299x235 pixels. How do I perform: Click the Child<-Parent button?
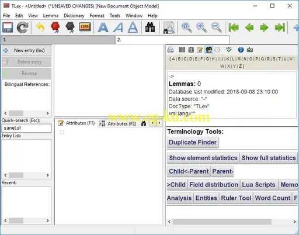point(189,171)
